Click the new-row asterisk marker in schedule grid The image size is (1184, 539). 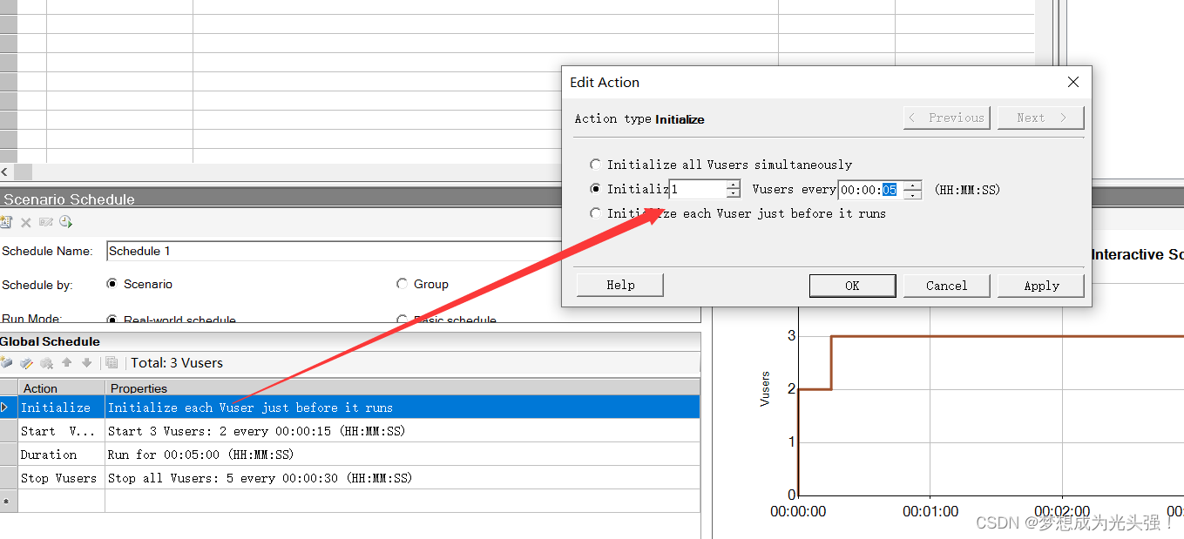click(x=5, y=502)
